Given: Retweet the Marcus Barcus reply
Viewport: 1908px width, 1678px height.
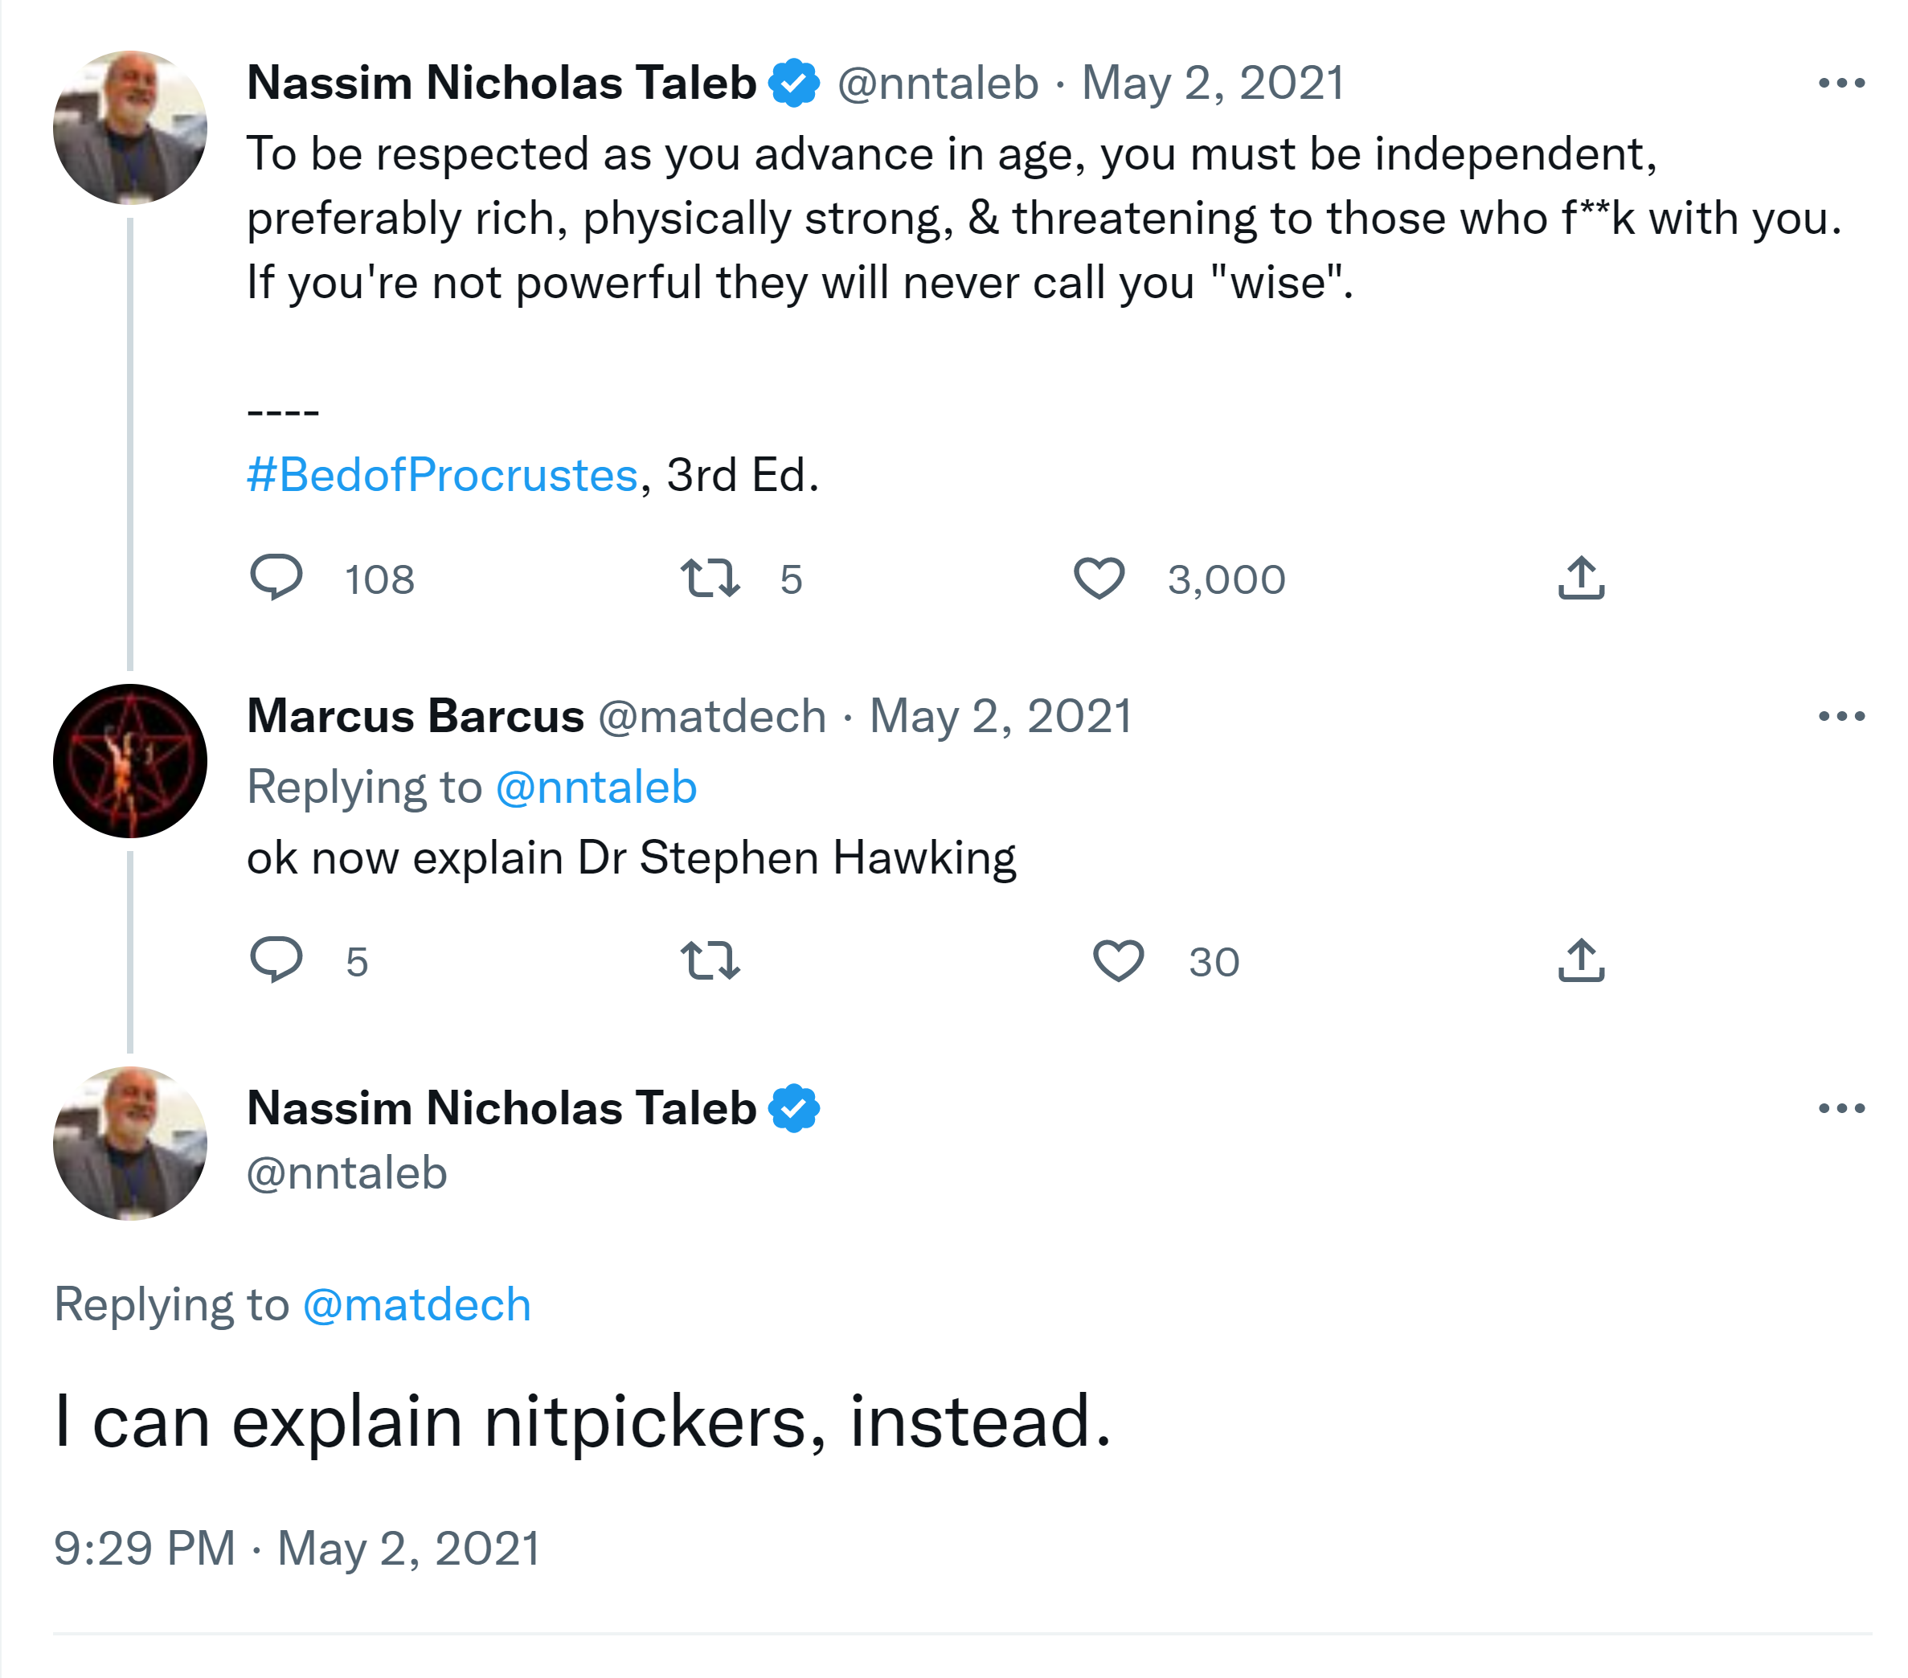Looking at the screenshot, I should 710,960.
